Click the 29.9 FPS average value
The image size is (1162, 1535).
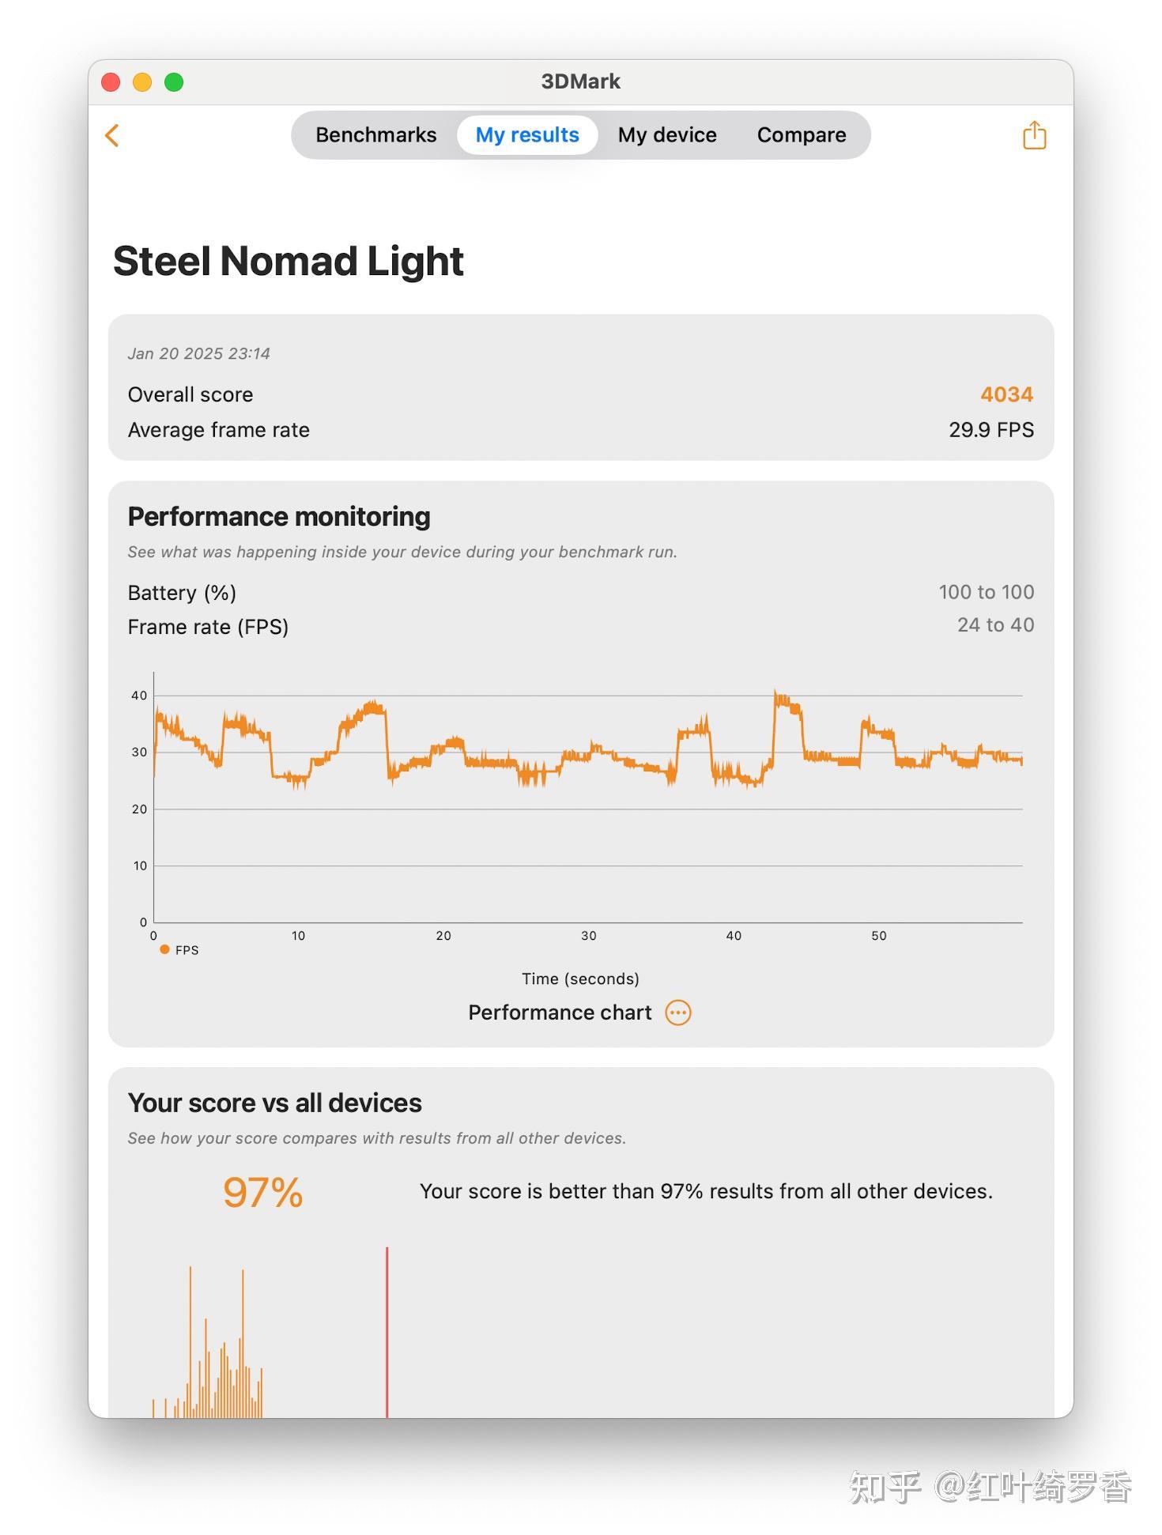[990, 430]
